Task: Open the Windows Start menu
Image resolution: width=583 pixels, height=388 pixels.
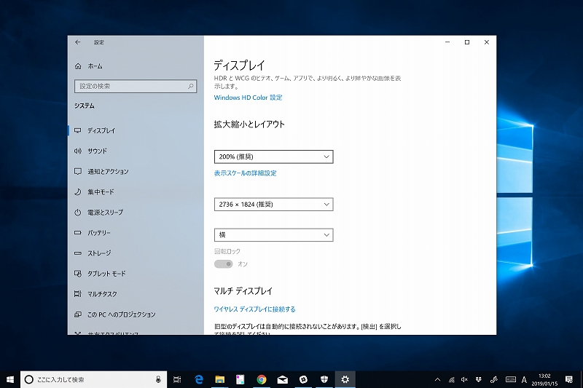Action: click(10, 379)
